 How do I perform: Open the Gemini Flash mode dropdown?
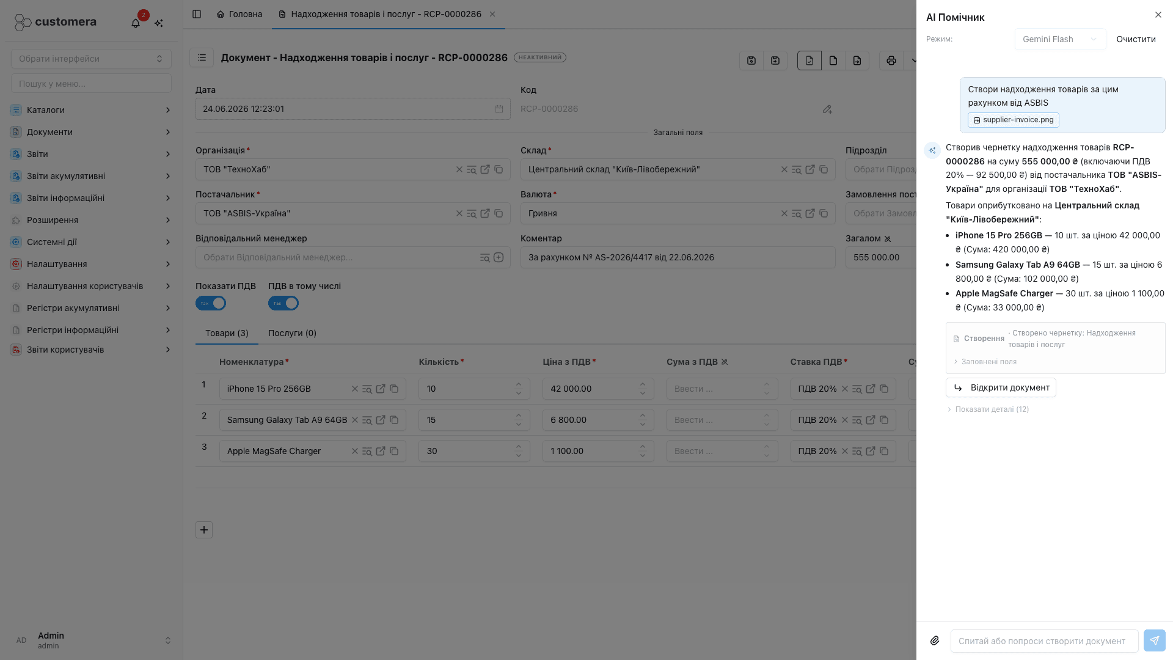(x=1060, y=39)
